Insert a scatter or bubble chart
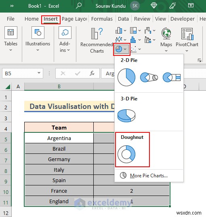The image size is (206, 217). click(134, 49)
